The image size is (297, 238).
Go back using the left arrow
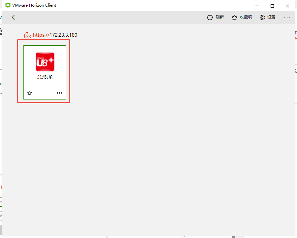tap(13, 18)
